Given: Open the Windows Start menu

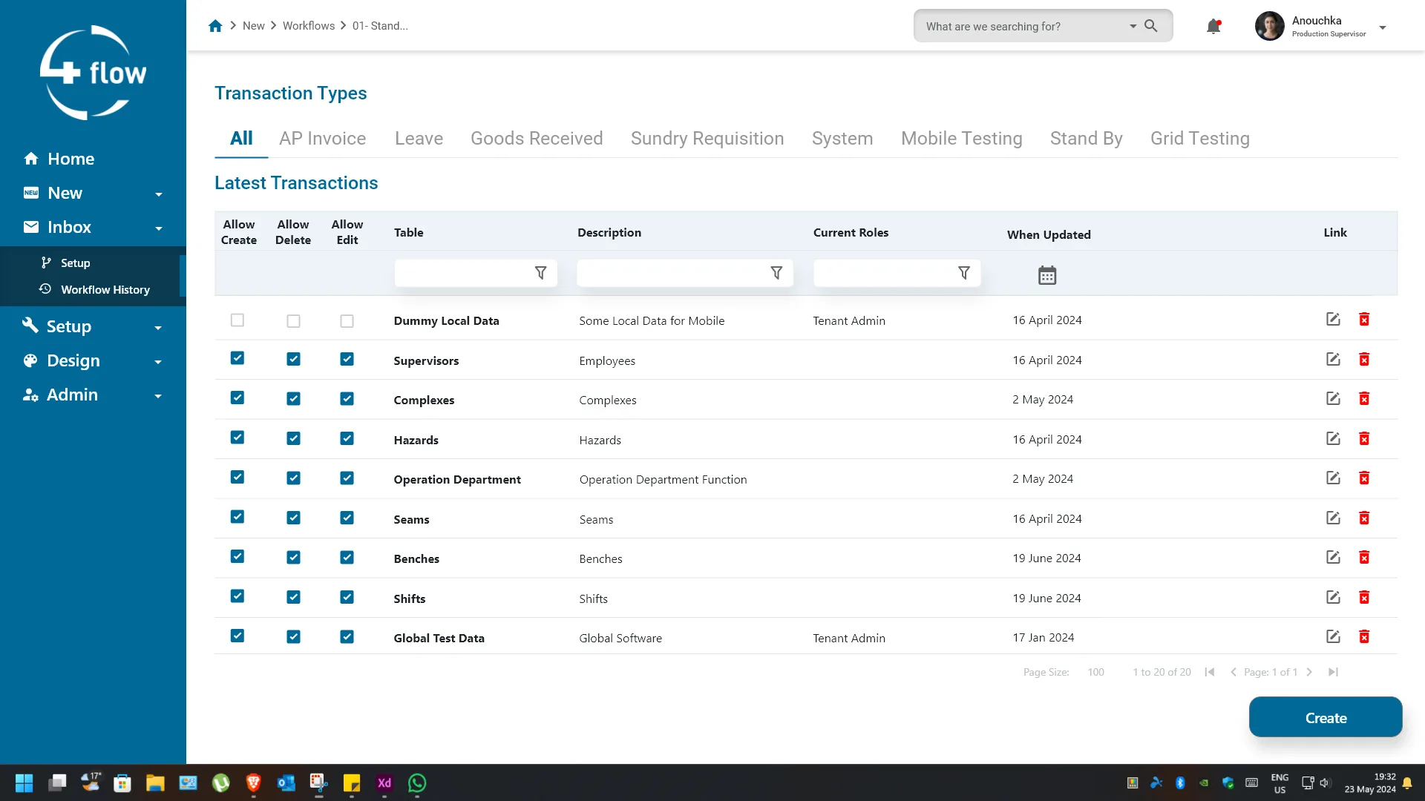Looking at the screenshot, I should click(x=24, y=783).
